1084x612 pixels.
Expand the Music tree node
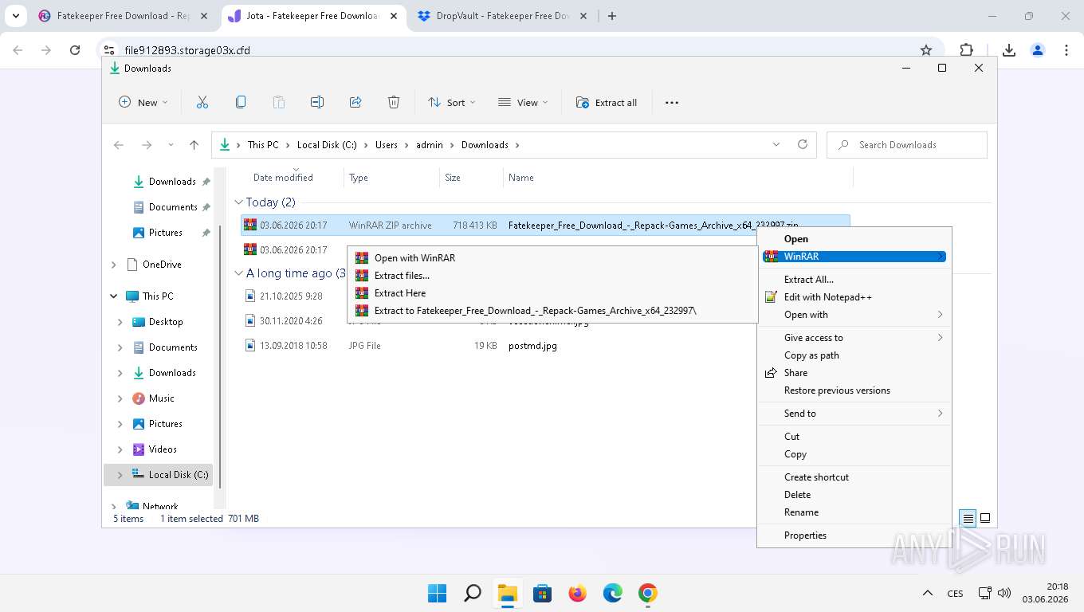pyautogui.click(x=120, y=398)
